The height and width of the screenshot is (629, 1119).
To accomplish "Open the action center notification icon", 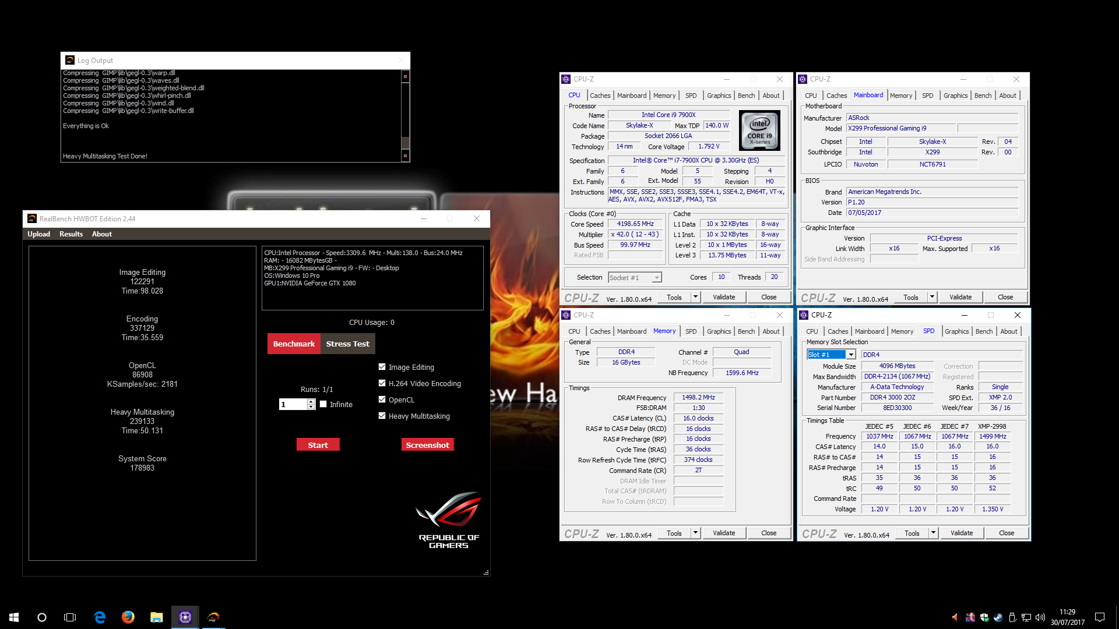I will pyautogui.click(x=1100, y=617).
